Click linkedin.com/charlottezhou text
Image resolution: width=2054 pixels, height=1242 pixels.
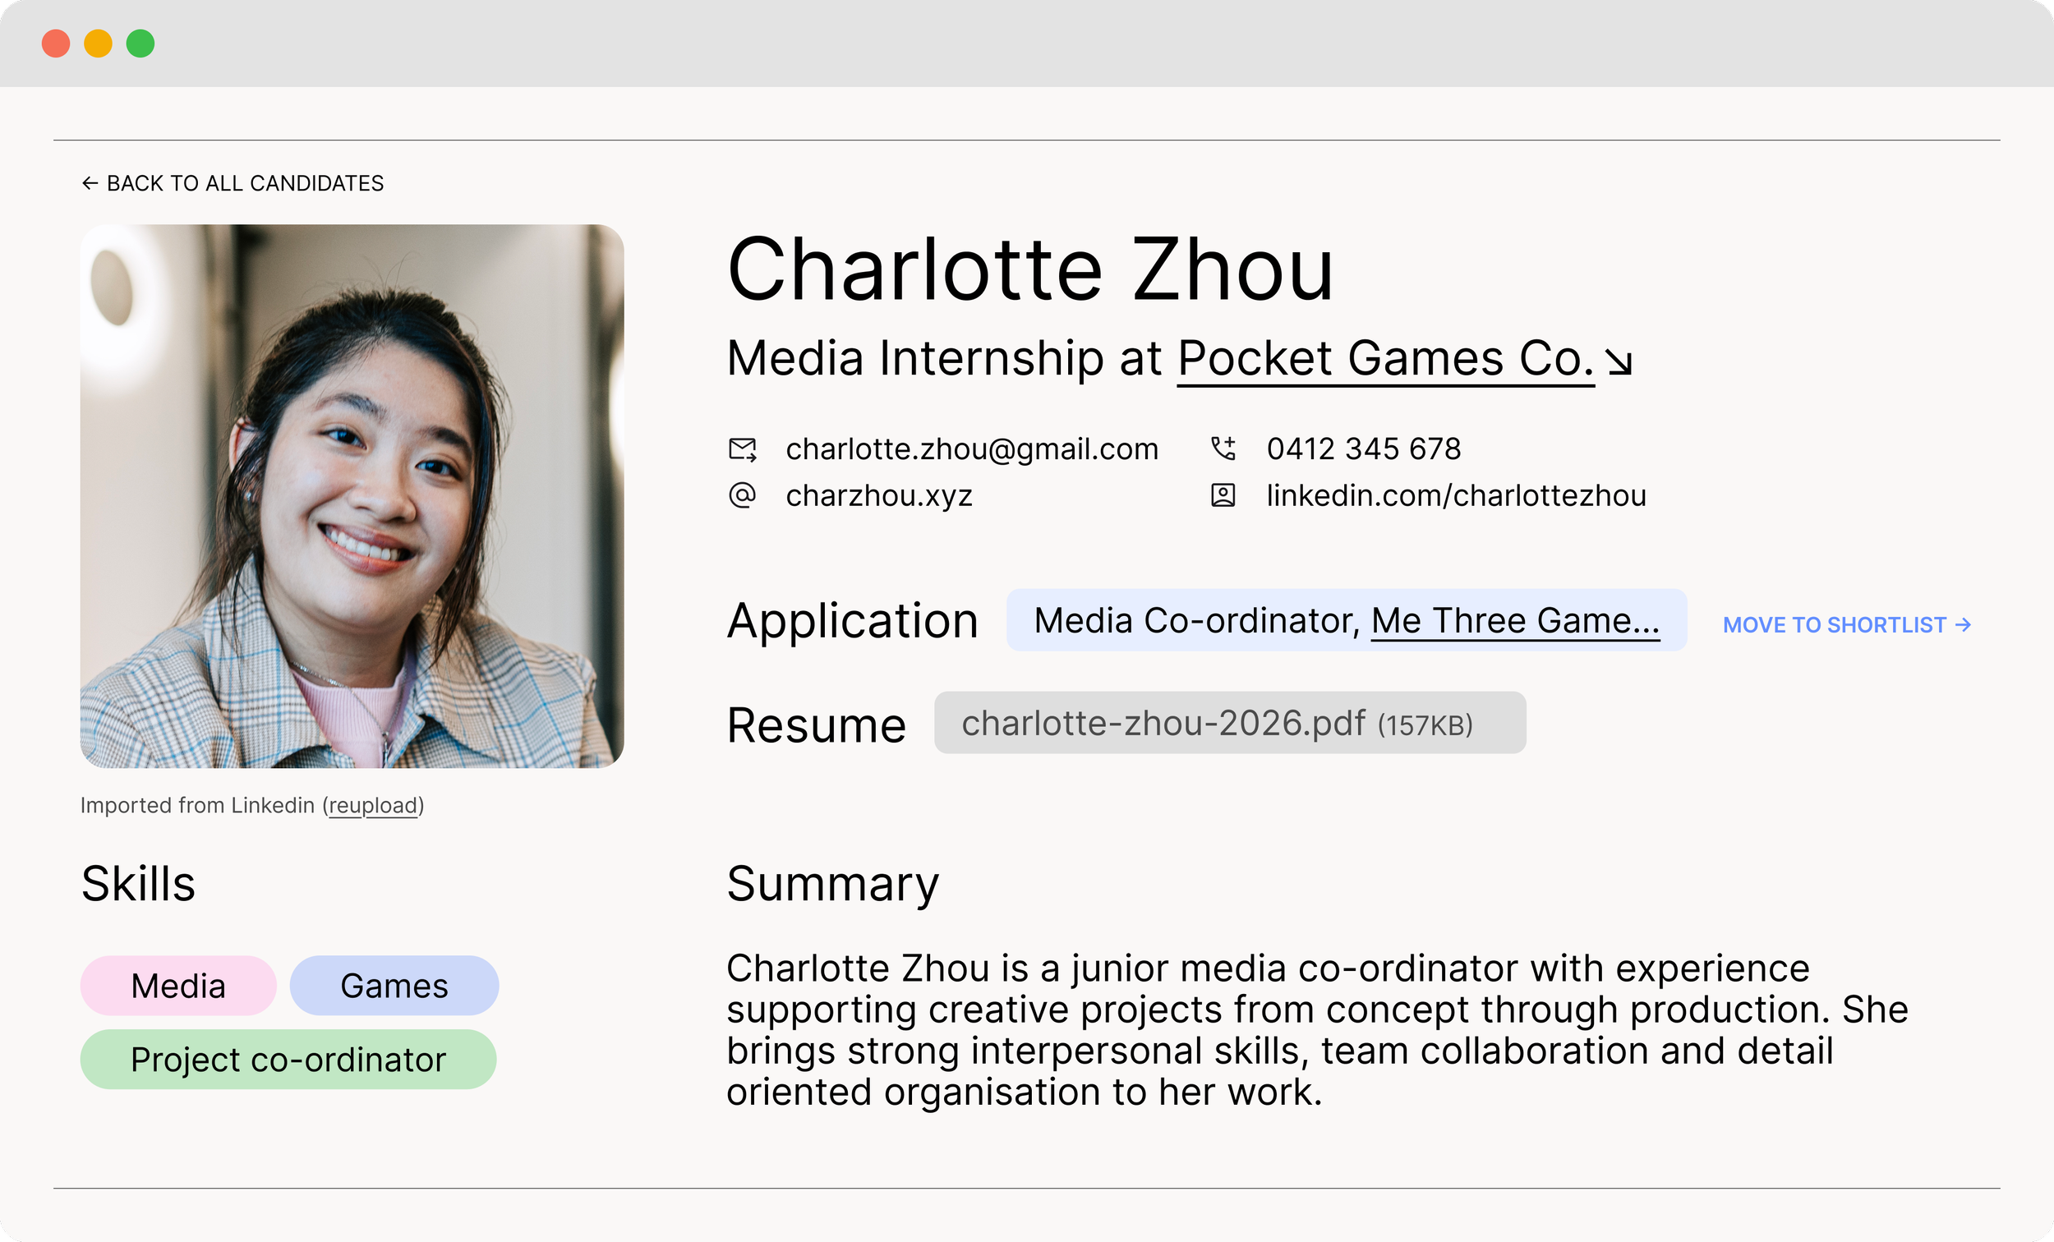pos(1457,496)
